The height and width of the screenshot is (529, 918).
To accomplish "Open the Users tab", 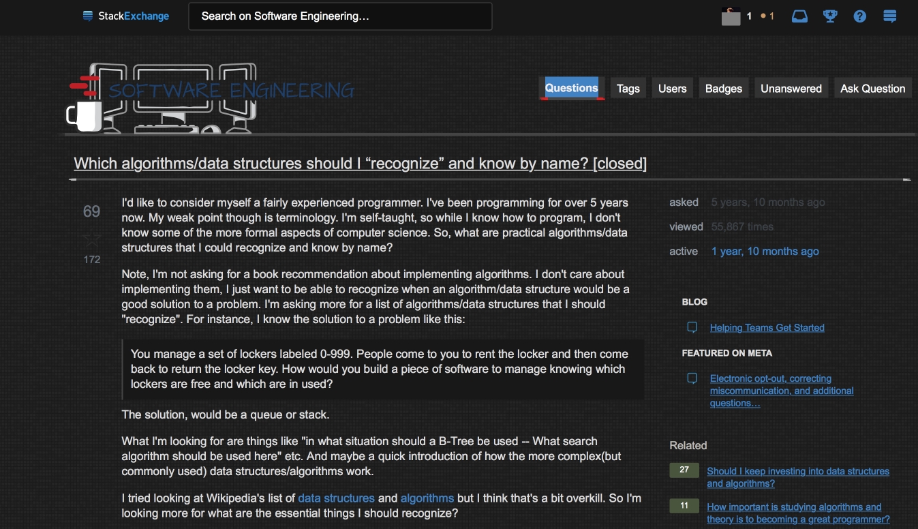I will (x=672, y=89).
